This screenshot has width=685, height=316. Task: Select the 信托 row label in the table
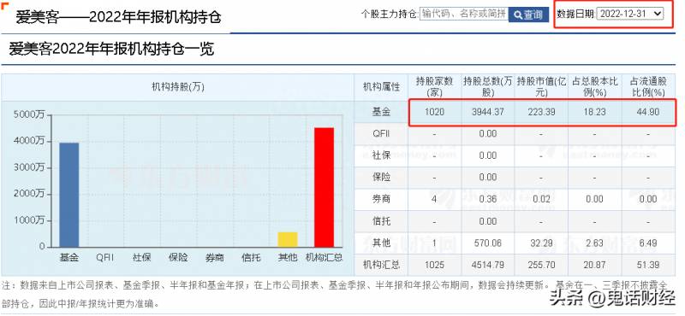pos(381,221)
